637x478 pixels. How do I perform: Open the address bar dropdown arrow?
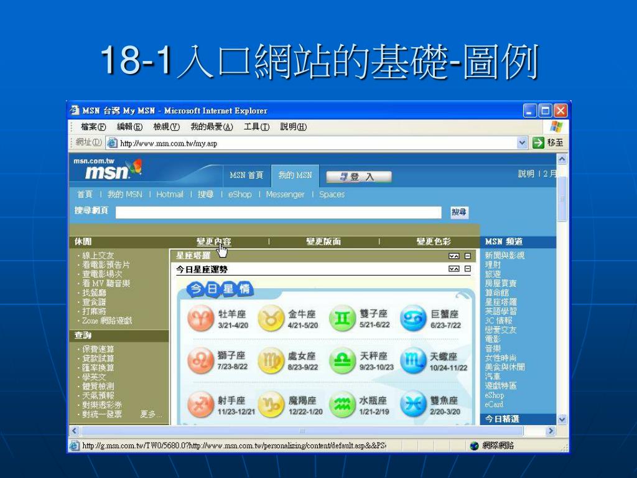522,143
